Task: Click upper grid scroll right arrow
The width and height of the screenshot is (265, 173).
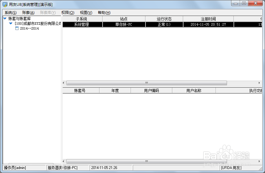Action: pyautogui.click(x=259, y=83)
